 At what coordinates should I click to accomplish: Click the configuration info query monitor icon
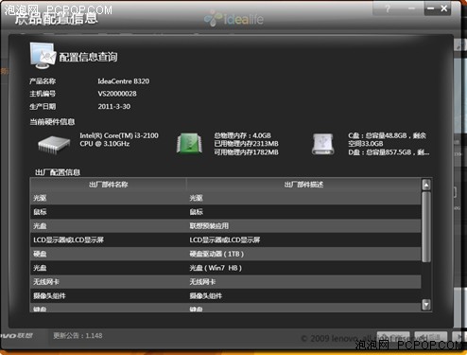tap(43, 56)
